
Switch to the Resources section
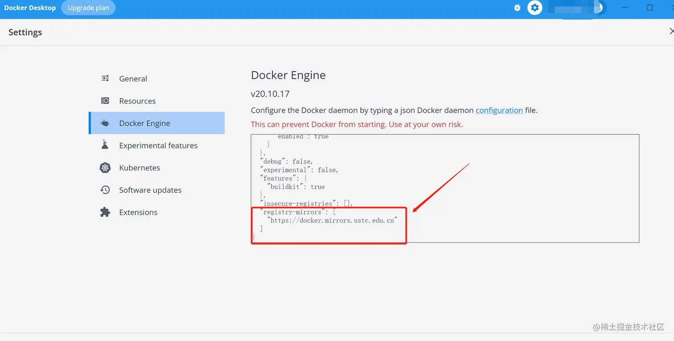[156, 101]
